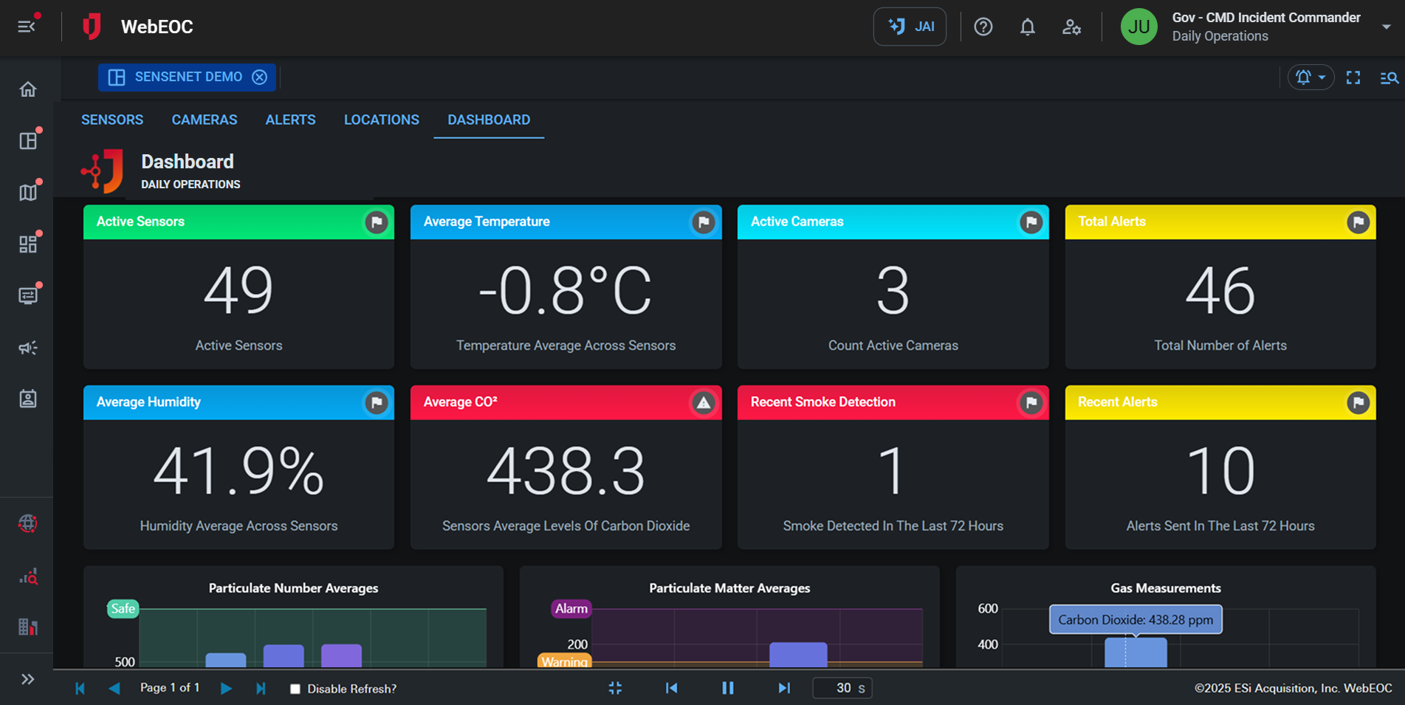Open the home icon in sidebar

28,89
